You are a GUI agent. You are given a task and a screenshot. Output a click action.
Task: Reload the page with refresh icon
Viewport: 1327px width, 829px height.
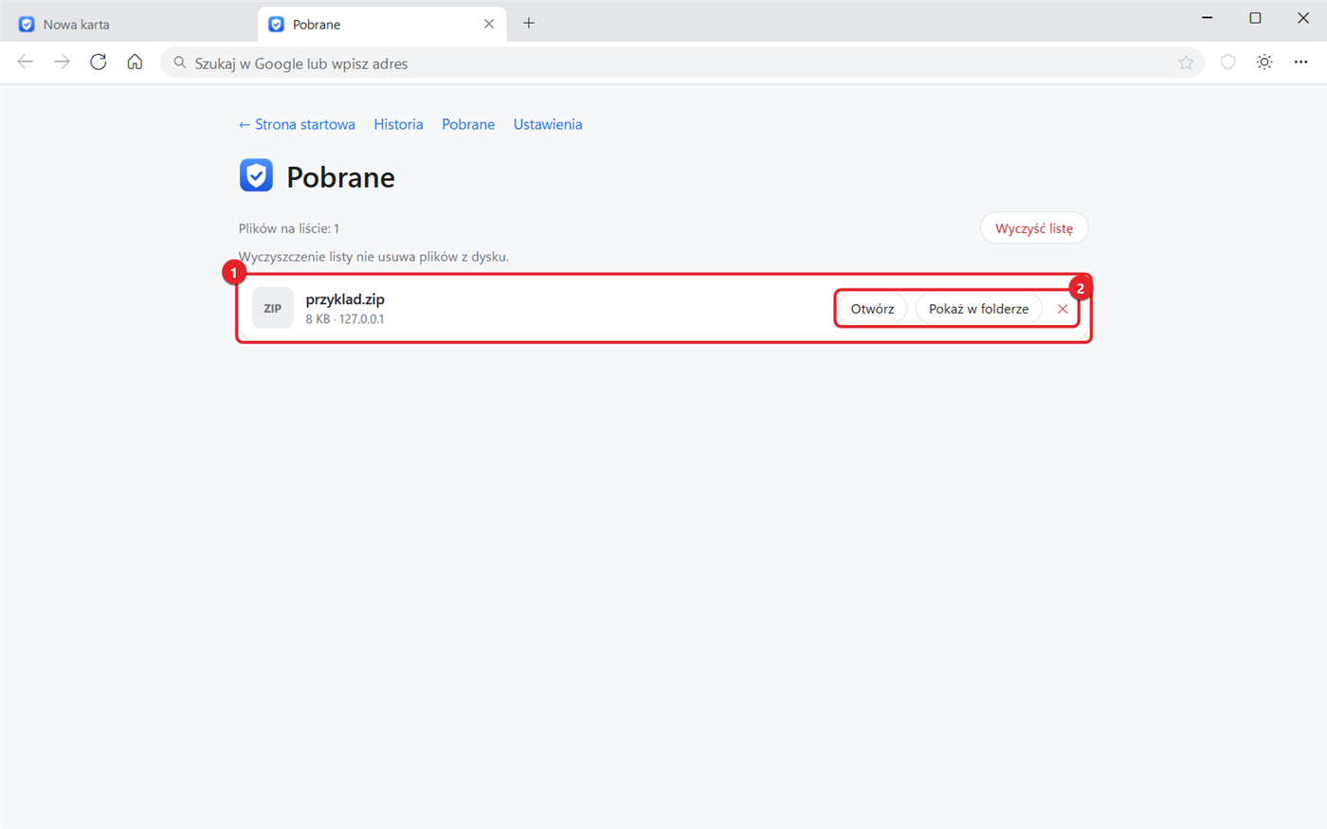tap(99, 63)
